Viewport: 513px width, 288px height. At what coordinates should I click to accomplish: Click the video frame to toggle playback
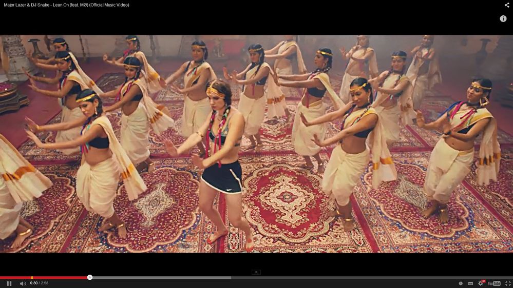pyautogui.click(x=257, y=143)
